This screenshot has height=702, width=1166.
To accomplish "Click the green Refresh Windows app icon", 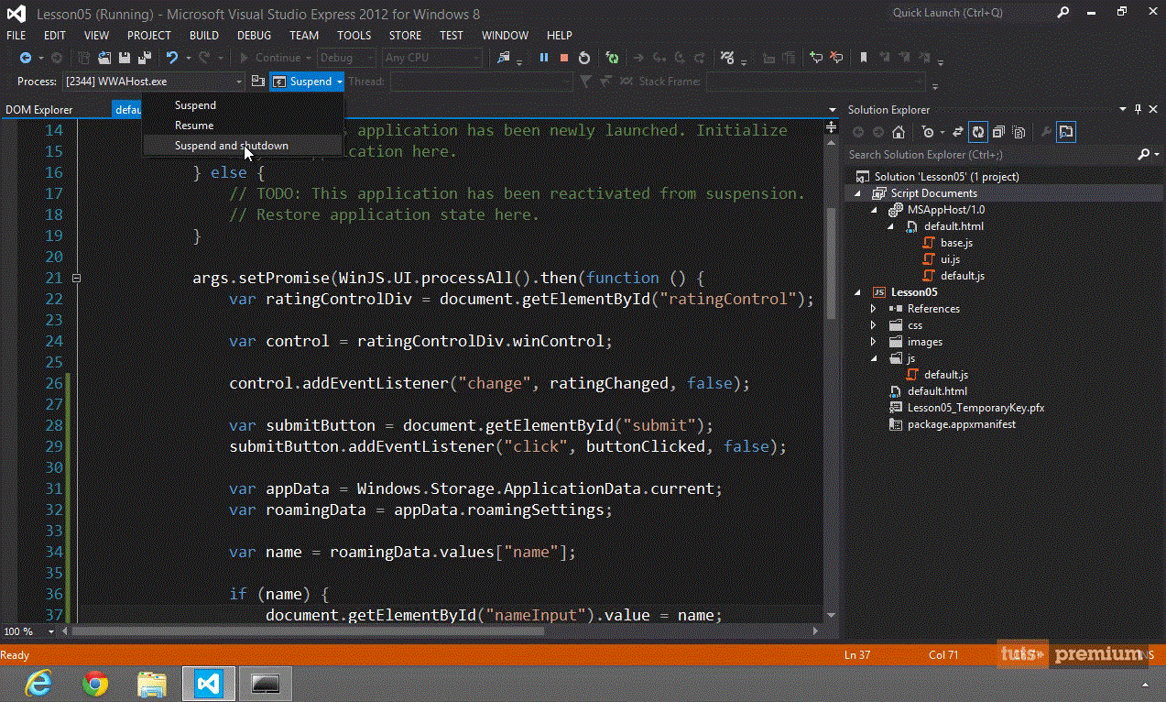I will point(613,58).
